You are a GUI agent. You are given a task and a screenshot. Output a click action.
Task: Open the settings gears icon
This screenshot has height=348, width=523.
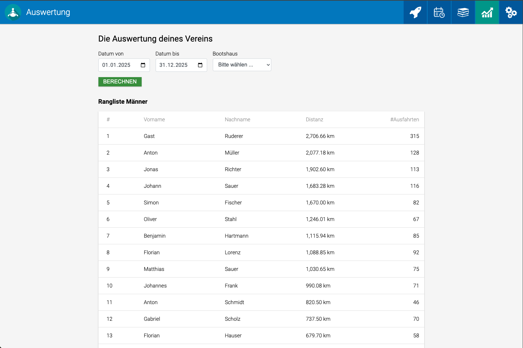click(511, 12)
